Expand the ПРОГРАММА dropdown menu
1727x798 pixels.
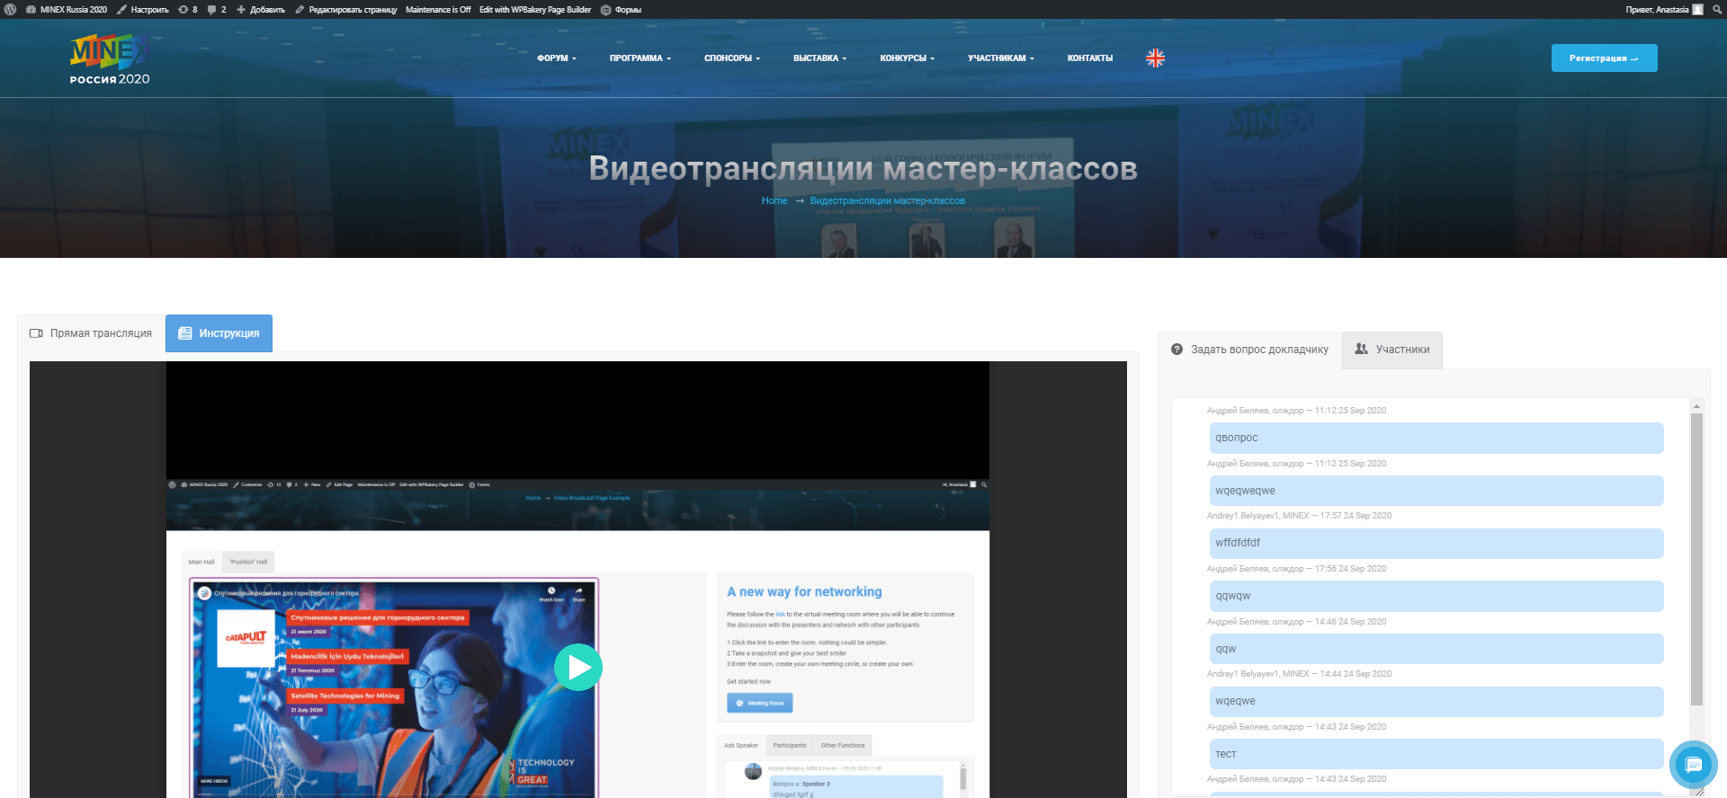640,58
